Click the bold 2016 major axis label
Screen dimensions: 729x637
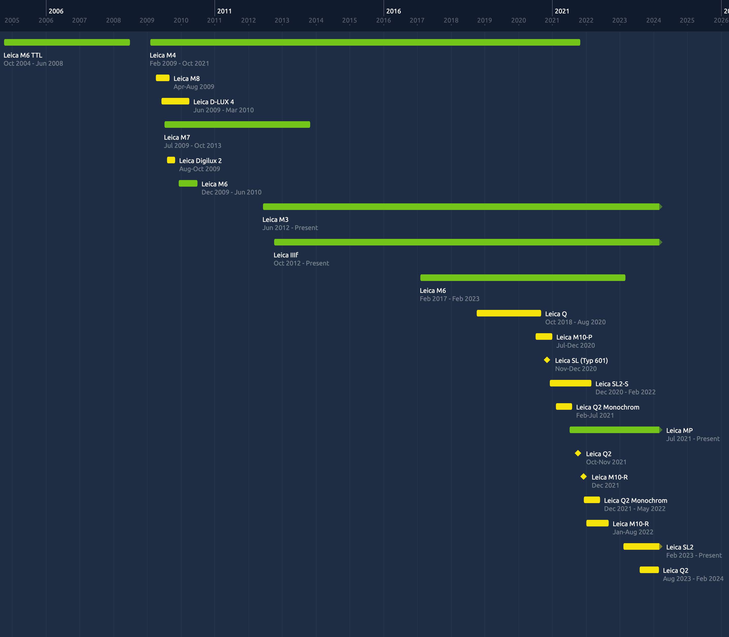393,11
